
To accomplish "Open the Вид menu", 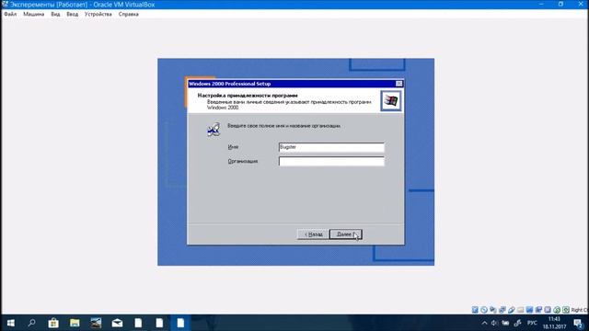I will tap(55, 14).
